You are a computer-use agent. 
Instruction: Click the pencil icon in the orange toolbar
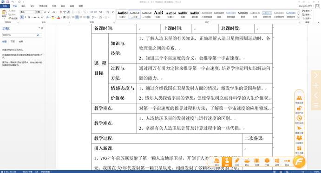coord(237,161)
